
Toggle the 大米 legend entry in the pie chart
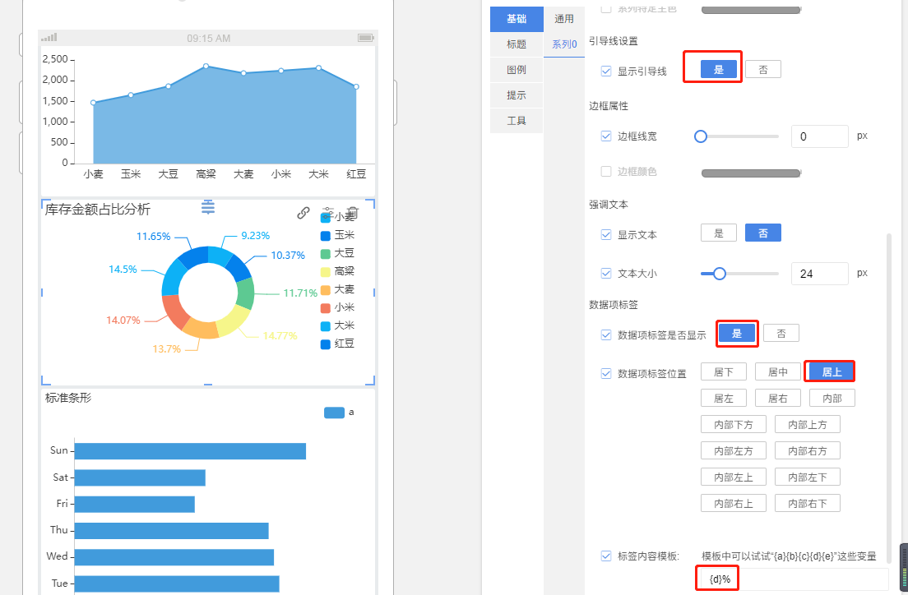[x=337, y=325]
